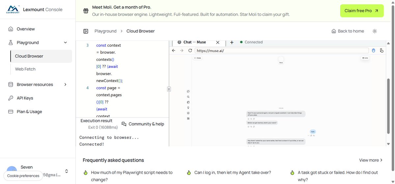Screen dimensions: 395x184
Task: Click code line number 3
Action: pos(87,45)
